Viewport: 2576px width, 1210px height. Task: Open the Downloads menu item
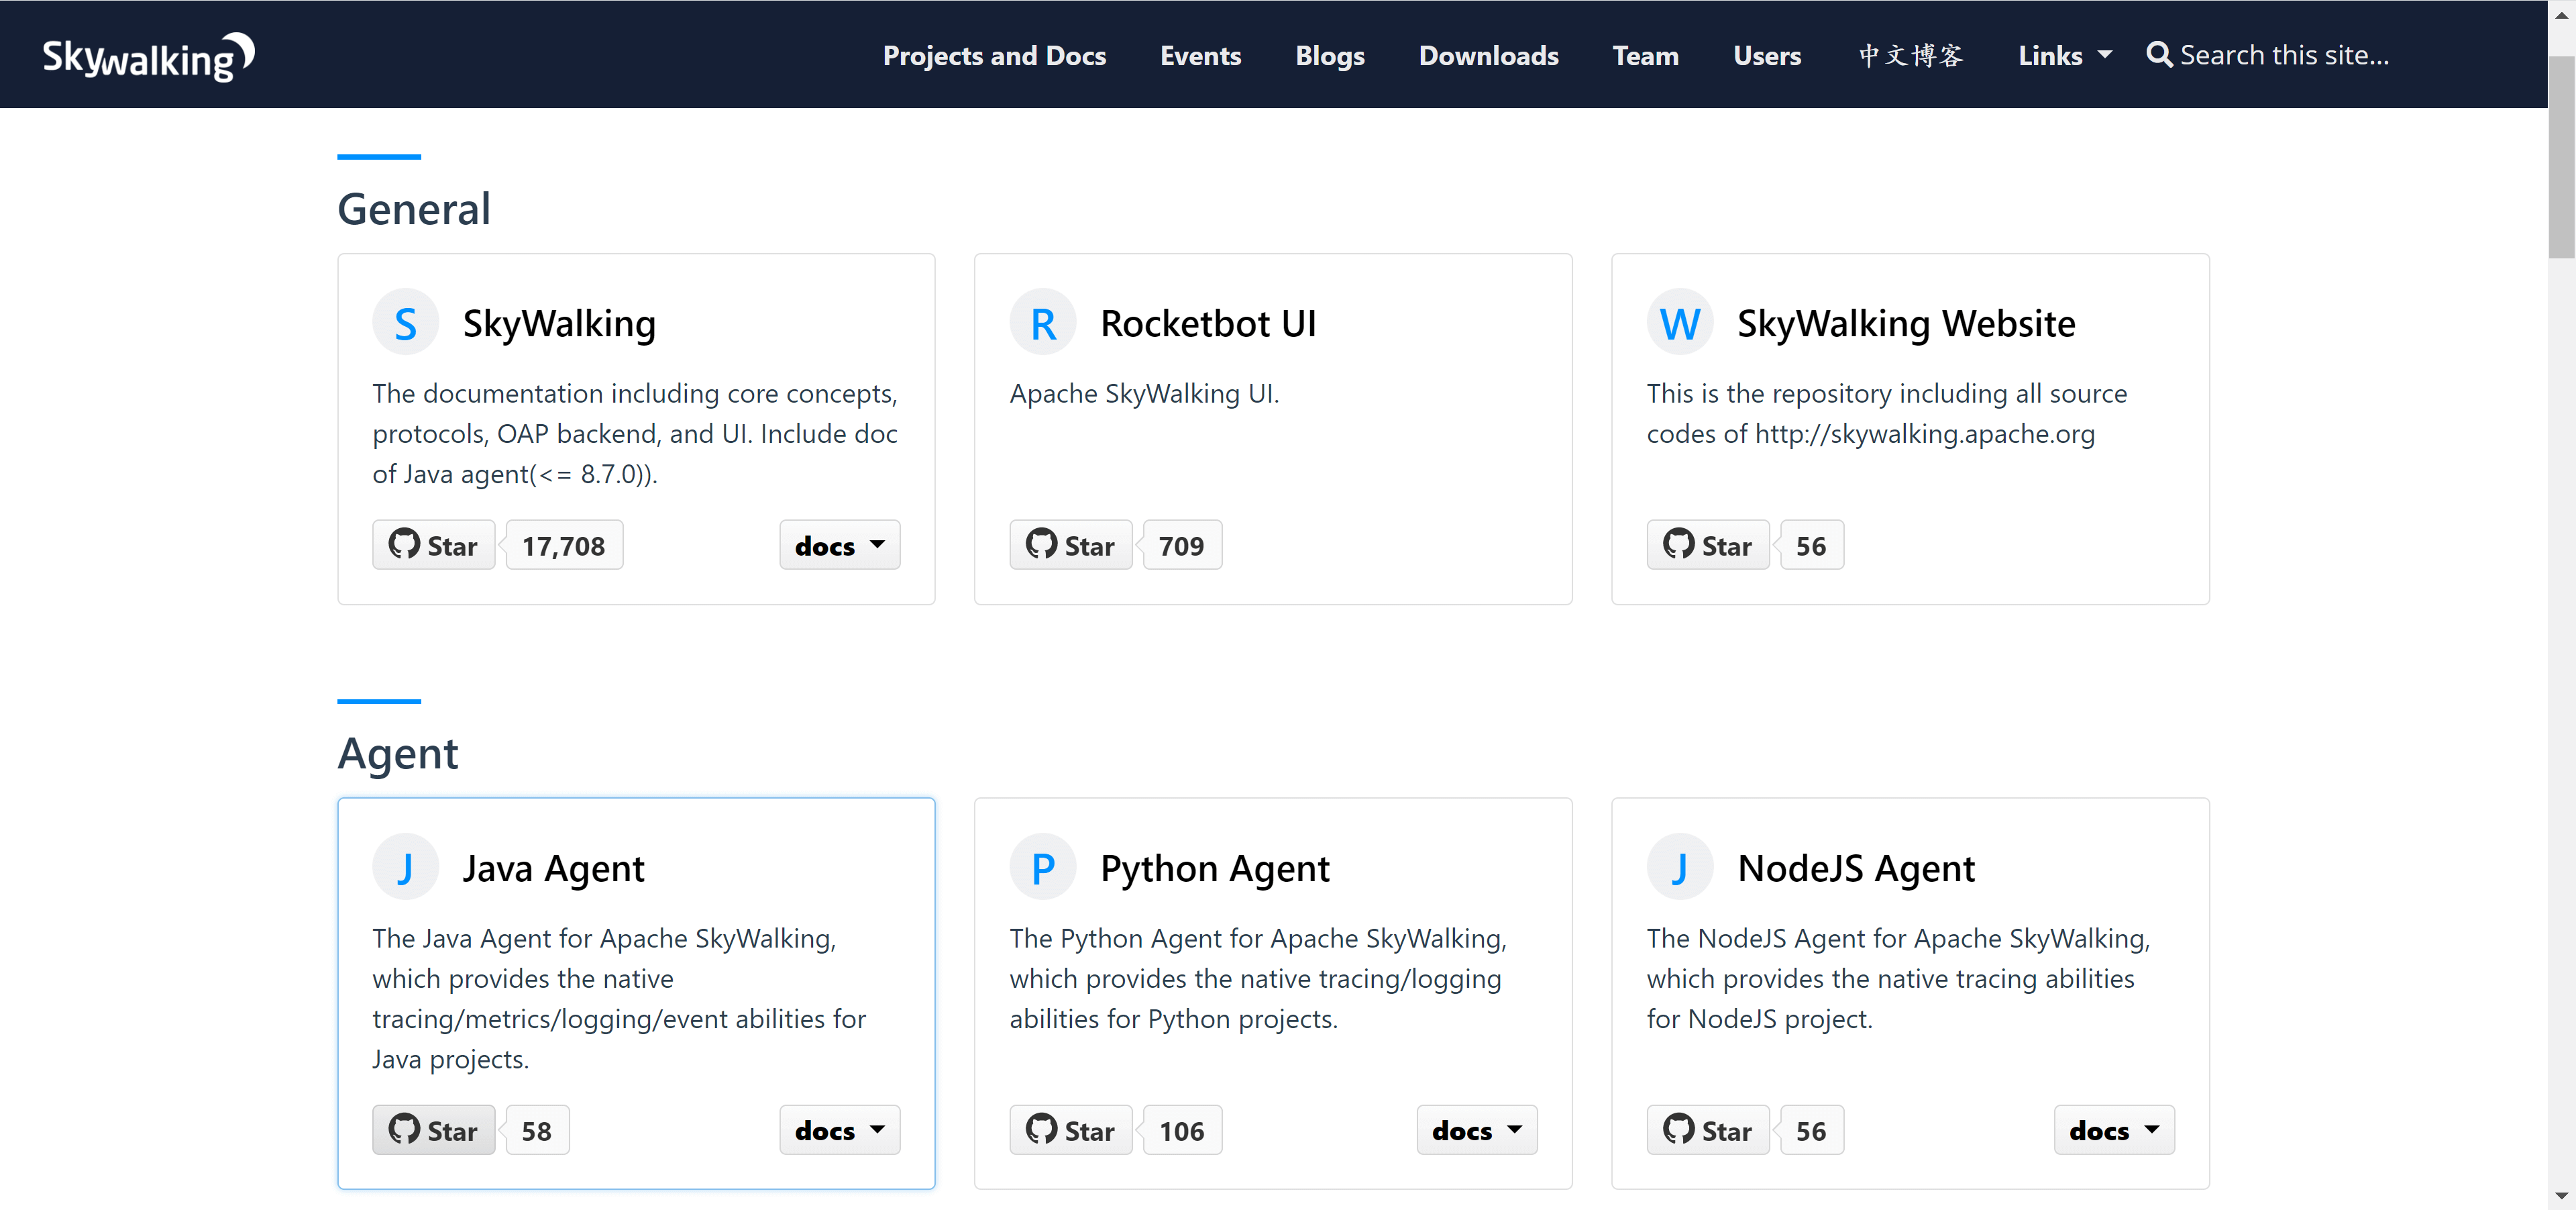[x=1488, y=56]
